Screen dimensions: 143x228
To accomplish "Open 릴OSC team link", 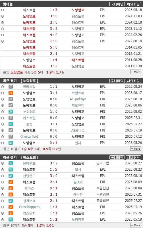I will point(78,182).
